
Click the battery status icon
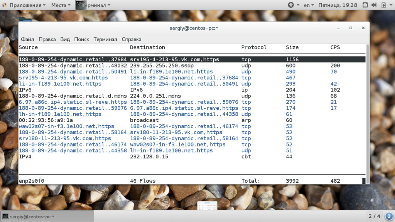384,5
